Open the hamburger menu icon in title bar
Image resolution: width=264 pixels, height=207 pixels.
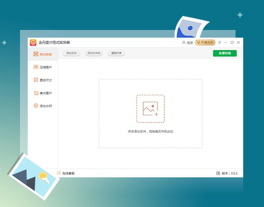(219, 43)
